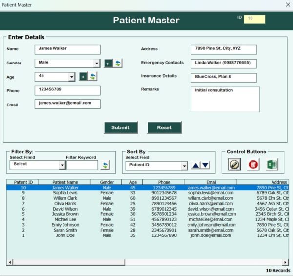Open the Age dropdown
This screenshot has width=293, height=276.
click(72, 77)
